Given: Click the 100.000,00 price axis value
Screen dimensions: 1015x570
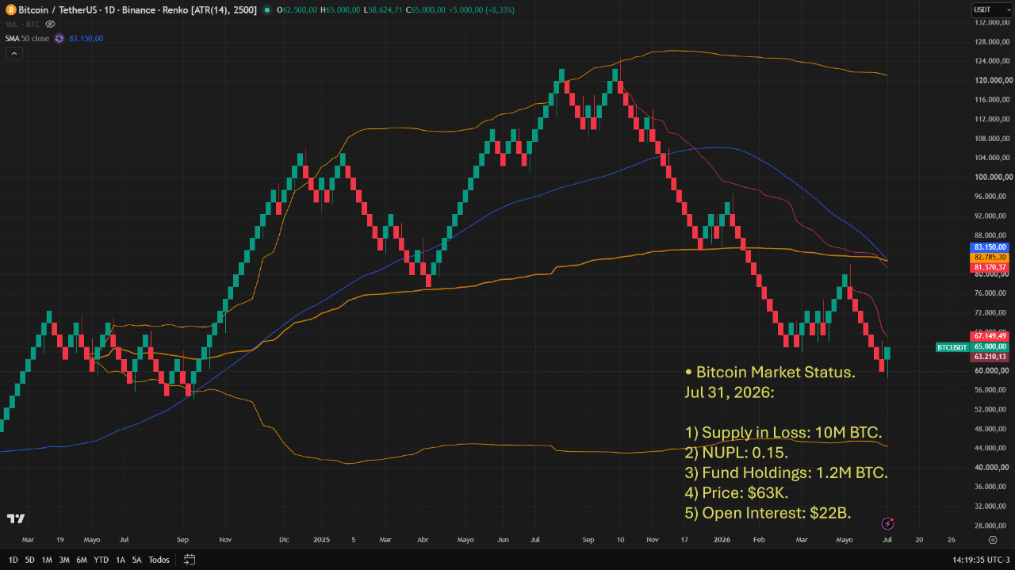Looking at the screenshot, I should [992, 177].
